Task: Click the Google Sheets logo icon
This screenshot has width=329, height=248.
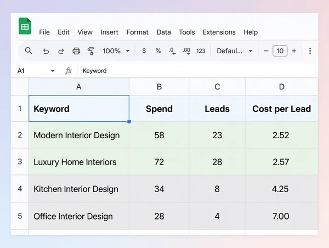Action: click(25, 26)
